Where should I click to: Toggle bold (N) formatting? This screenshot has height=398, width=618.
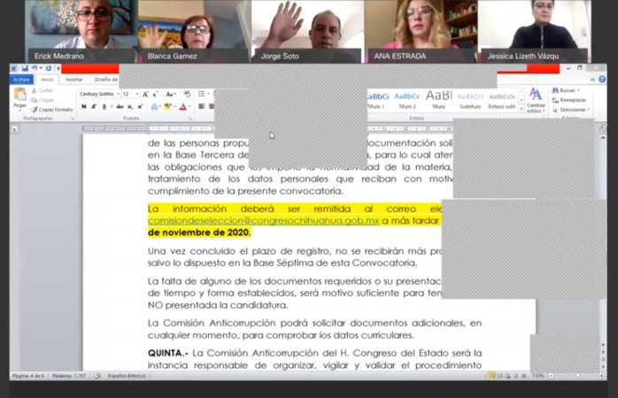[x=83, y=107]
